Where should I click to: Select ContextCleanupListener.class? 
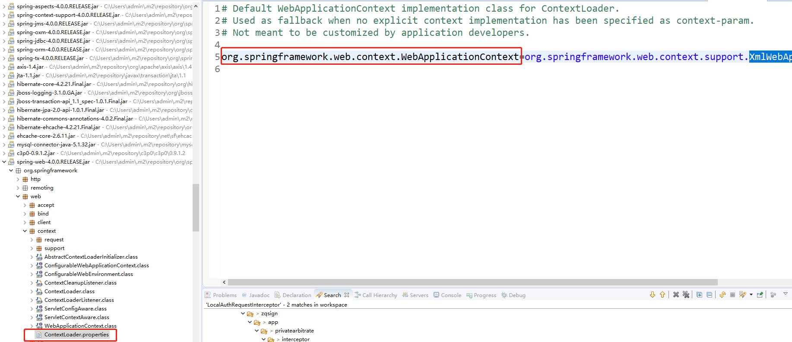(80, 283)
